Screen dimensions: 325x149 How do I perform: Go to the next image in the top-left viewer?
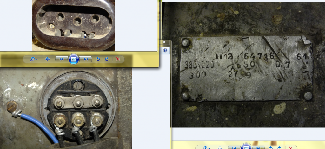pos(86,59)
